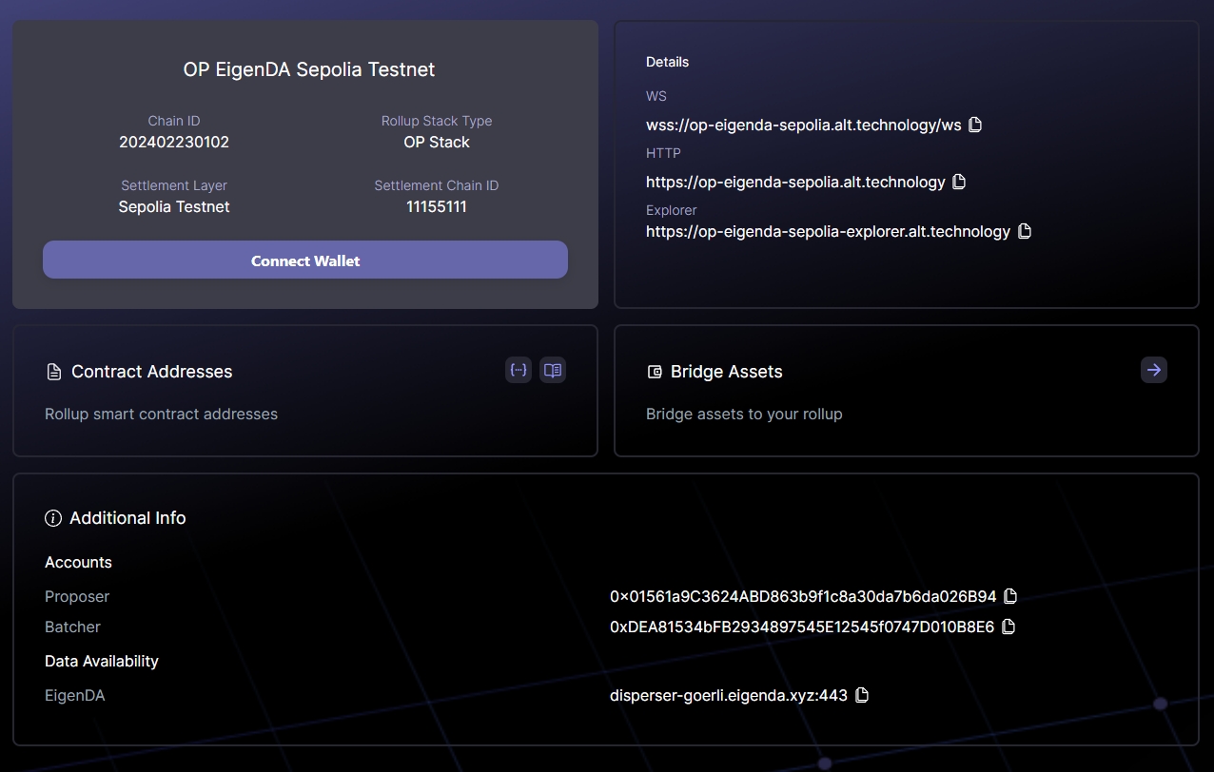Open the JSON braces icon in Contract Addresses
Viewport: 1214px width, 772px height.
[519, 370]
